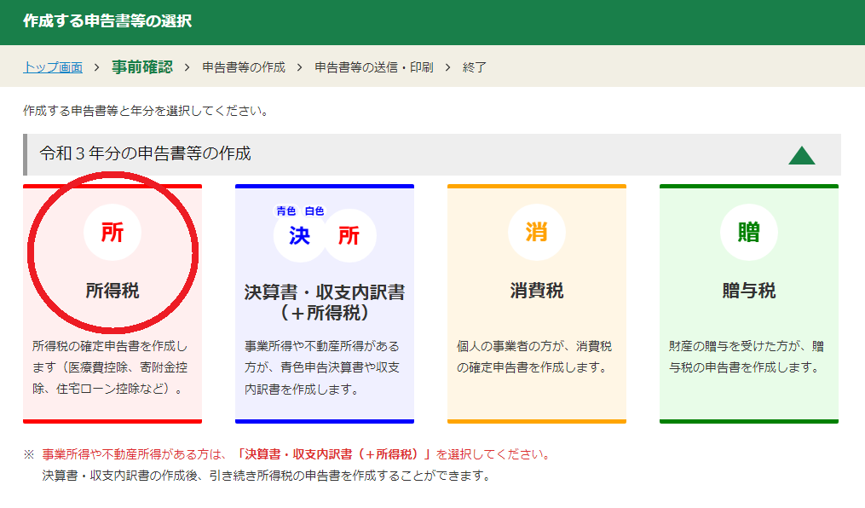Click the 青色 label above 決 icon

[x=286, y=211]
